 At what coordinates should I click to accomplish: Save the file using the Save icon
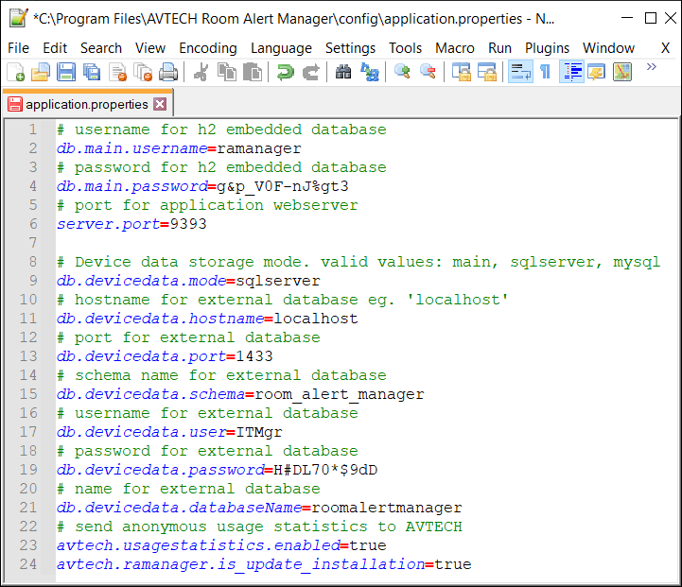click(66, 72)
